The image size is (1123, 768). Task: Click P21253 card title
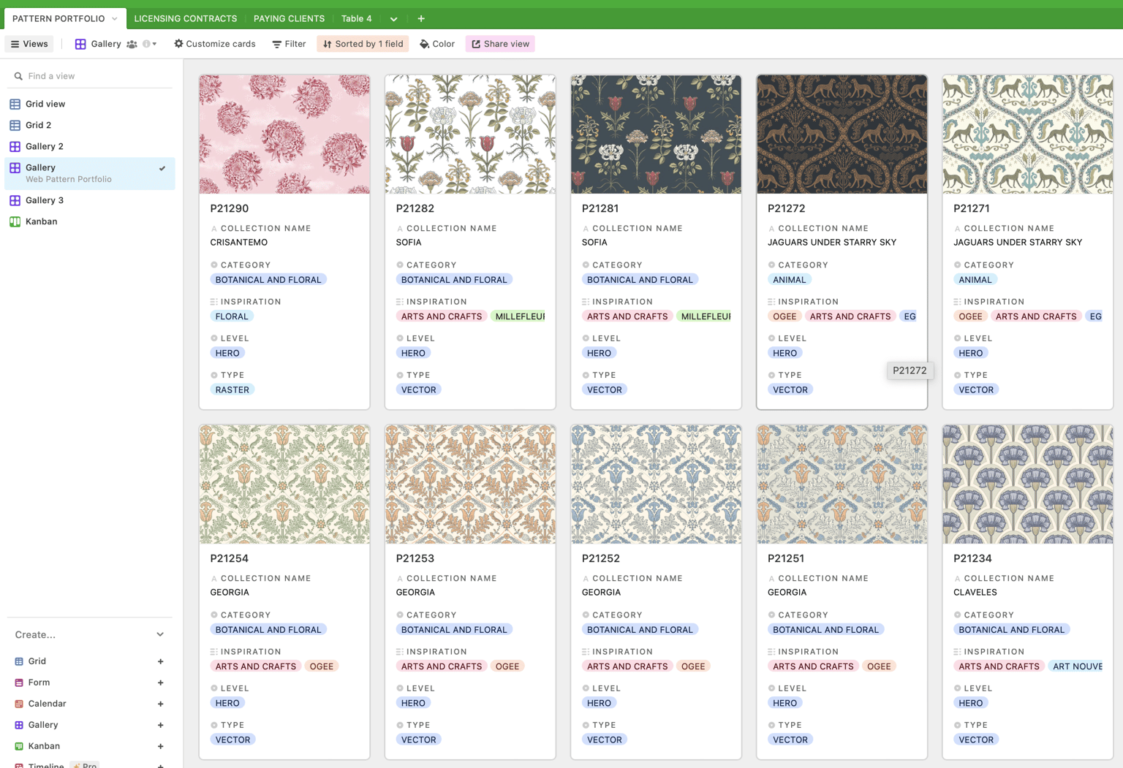415,558
